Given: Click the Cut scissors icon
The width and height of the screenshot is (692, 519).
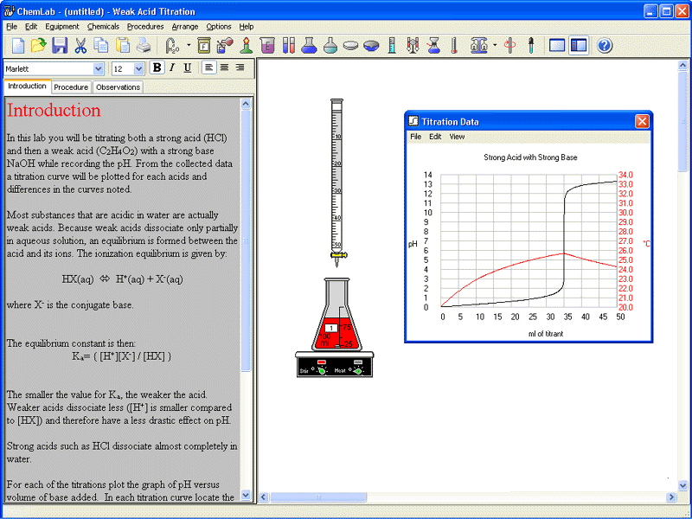Looking at the screenshot, I should pos(80,46).
